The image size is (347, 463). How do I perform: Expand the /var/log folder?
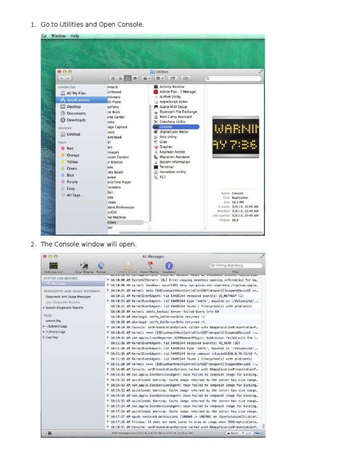tap(44, 337)
